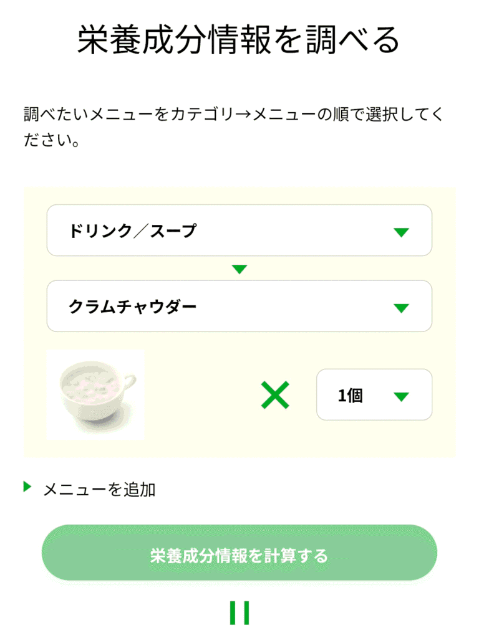
Task: Select the クラムチャウダー label text
Action: click(x=132, y=307)
